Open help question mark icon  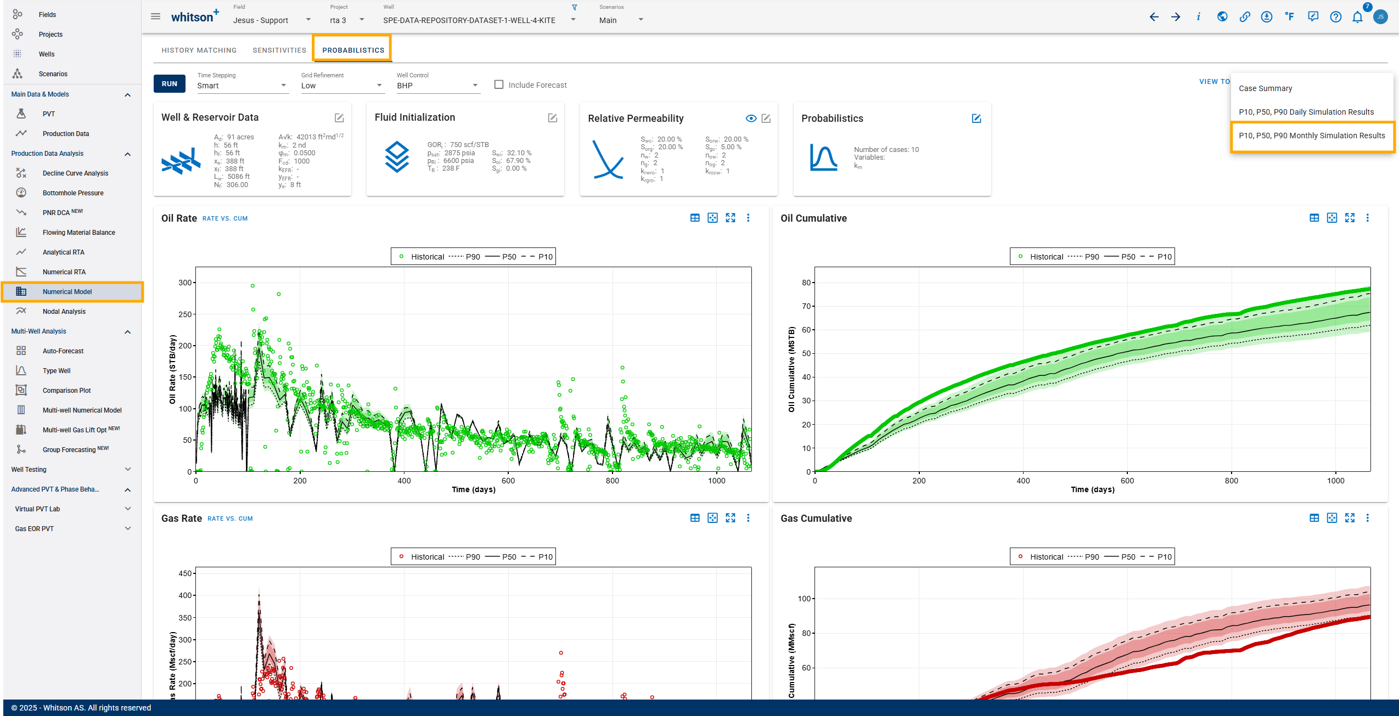[x=1336, y=17]
